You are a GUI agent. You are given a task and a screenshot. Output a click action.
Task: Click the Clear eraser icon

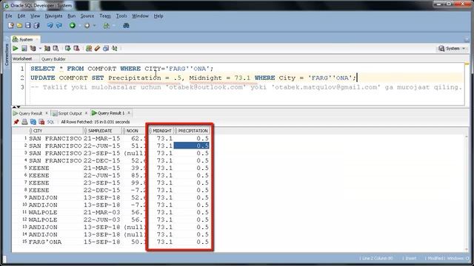click(x=97, y=48)
